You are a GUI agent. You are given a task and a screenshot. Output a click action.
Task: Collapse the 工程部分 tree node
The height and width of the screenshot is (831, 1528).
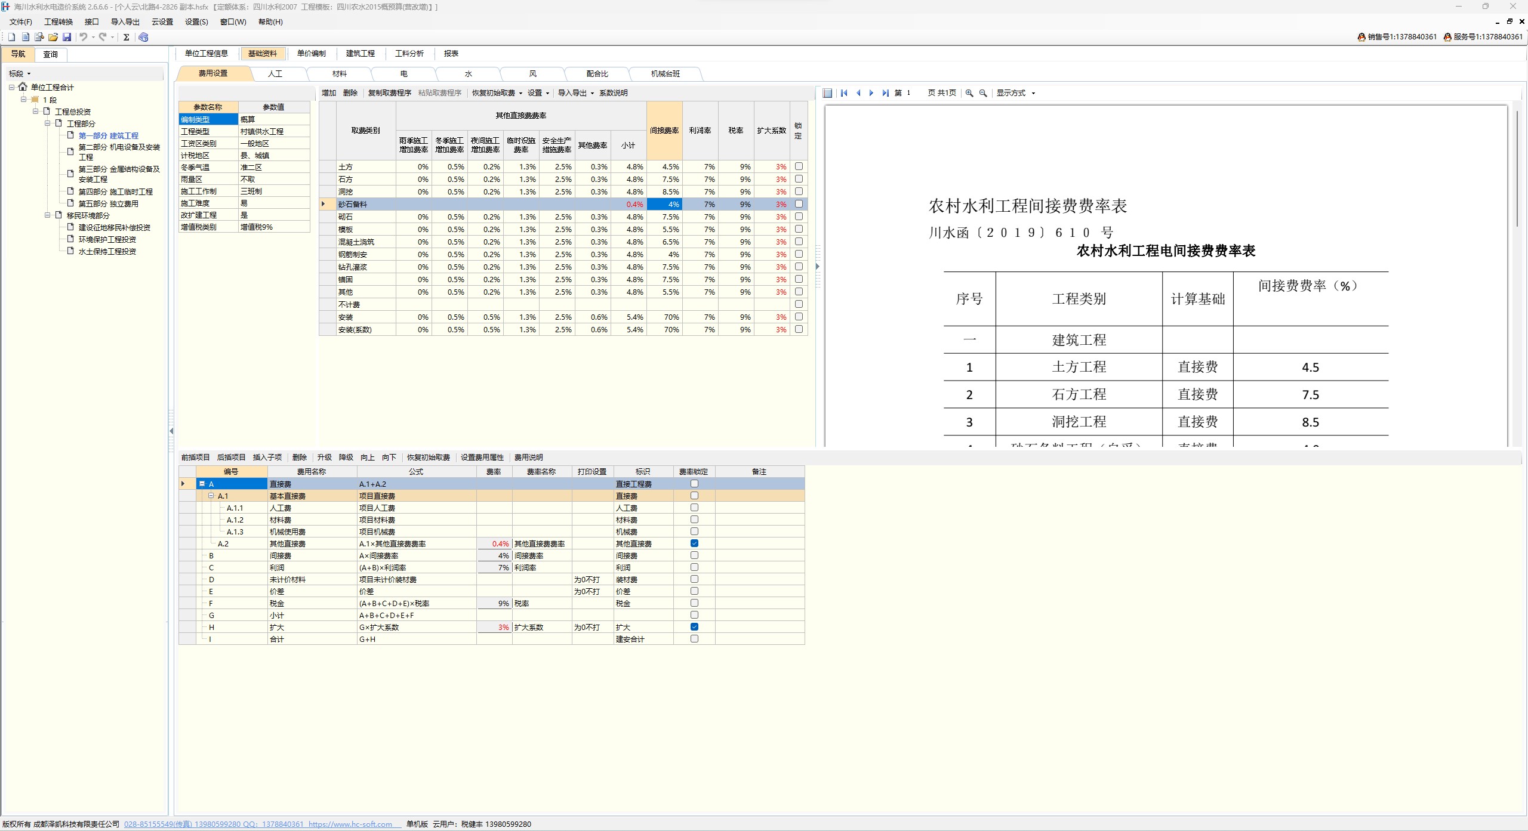(48, 123)
